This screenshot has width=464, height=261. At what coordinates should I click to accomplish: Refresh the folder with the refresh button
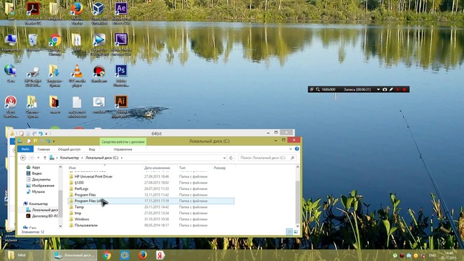[x=231, y=158]
